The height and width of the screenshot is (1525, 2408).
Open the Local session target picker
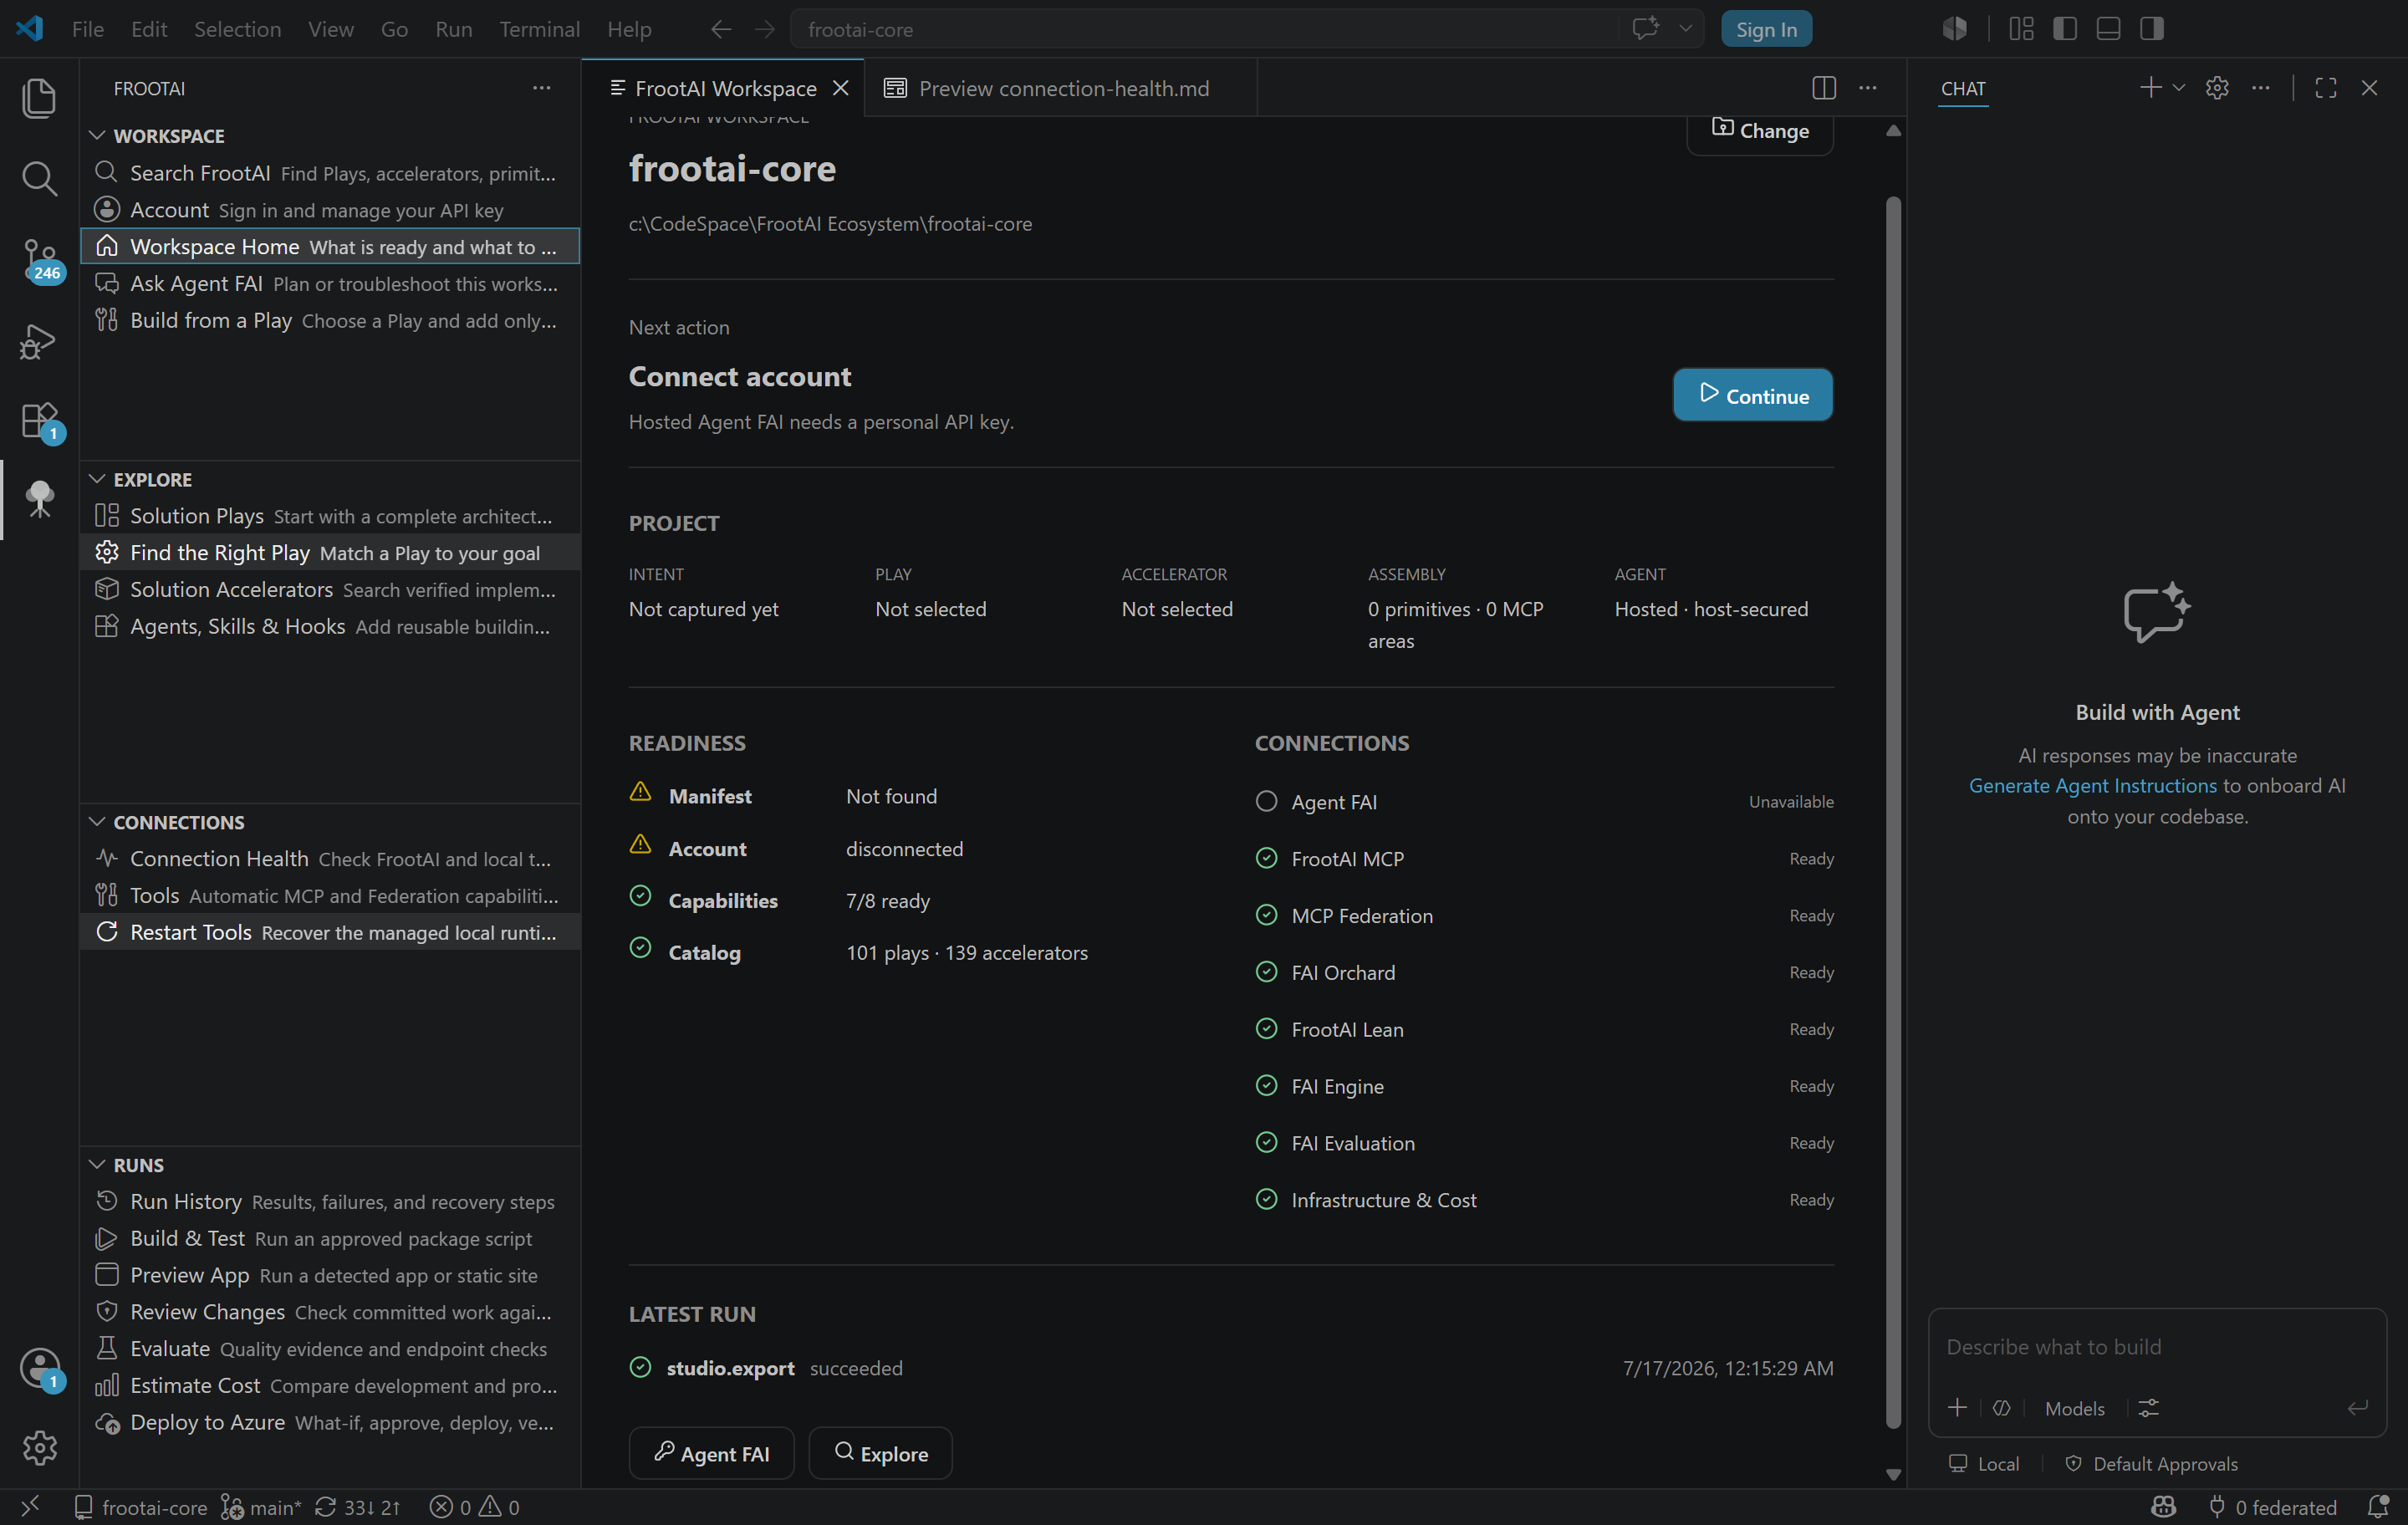[1984, 1464]
